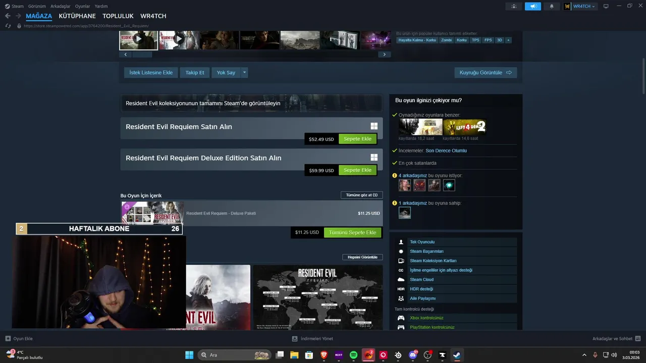
Task: Show hidden system tray icons chevron
Action: coord(584,355)
